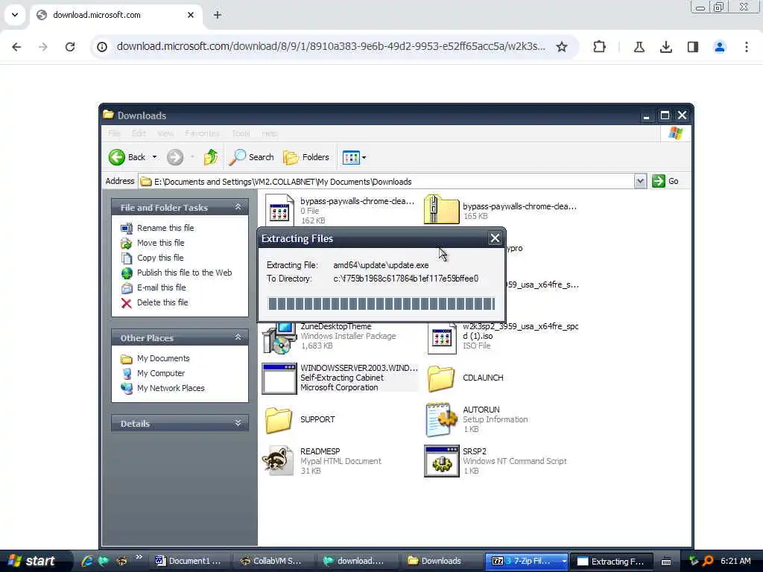The height and width of the screenshot is (572, 763).
Task: Click the extraction progress bar
Action: pyautogui.click(x=381, y=304)
